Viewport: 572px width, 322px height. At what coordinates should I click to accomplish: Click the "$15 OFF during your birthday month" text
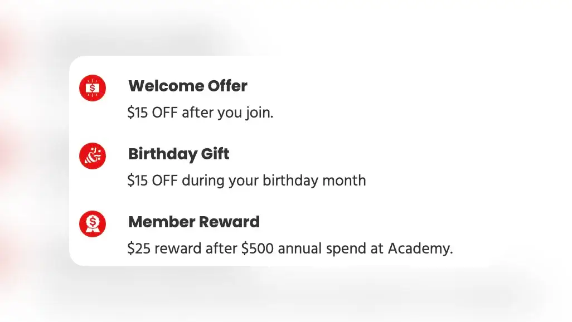click(246, 180)
